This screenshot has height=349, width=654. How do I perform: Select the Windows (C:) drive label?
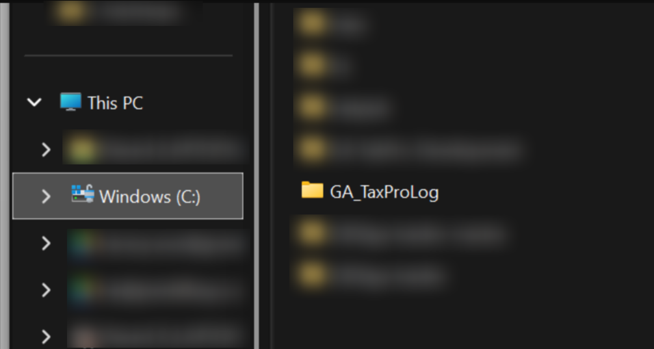pyautogui.click(x=150, y=196)
